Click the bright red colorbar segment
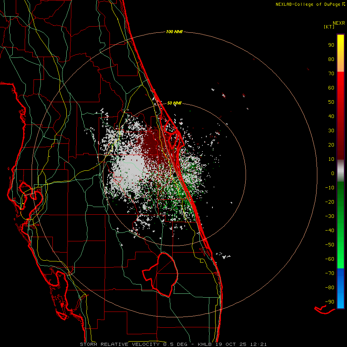This screenshot has height=347, width=347. (340, 84)
